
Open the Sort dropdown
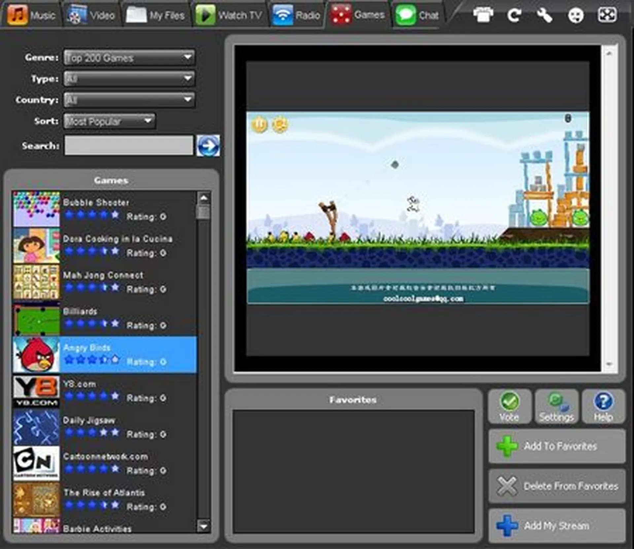coord(109,121)
